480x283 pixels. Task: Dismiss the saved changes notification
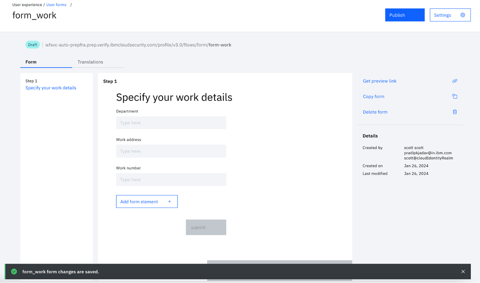(463, 272)
